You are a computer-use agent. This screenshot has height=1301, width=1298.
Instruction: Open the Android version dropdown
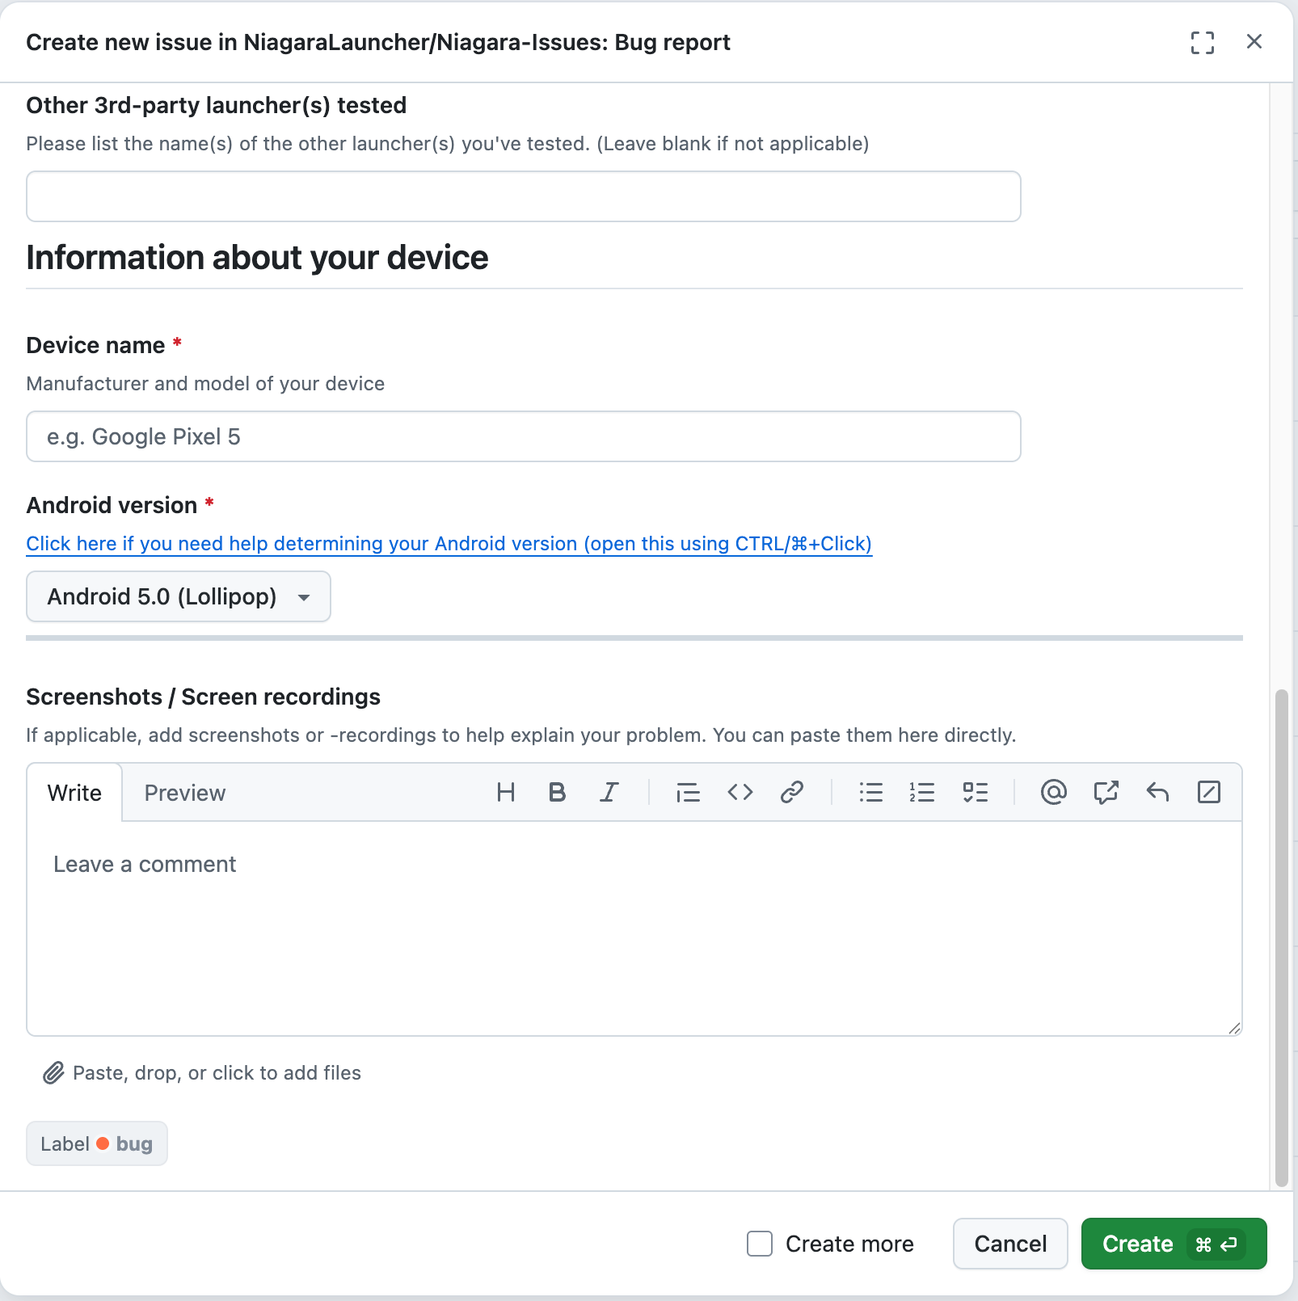click(x=179, y=596)
